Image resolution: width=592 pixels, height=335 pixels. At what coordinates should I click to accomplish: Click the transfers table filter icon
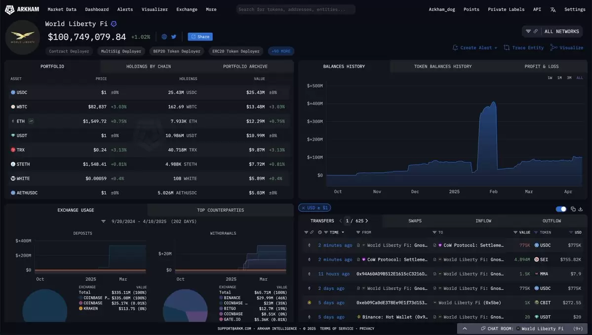(x=306, y=232)
